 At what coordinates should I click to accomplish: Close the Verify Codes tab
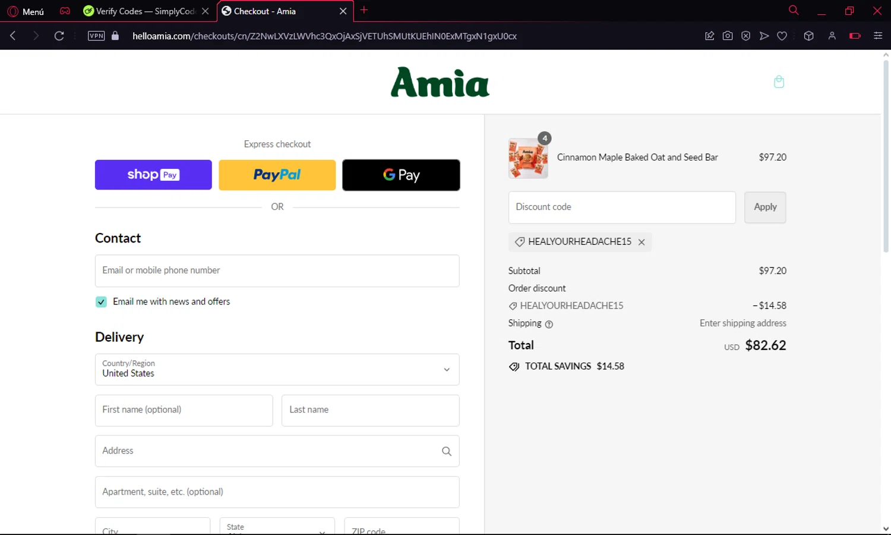click(x=205, y=11)
